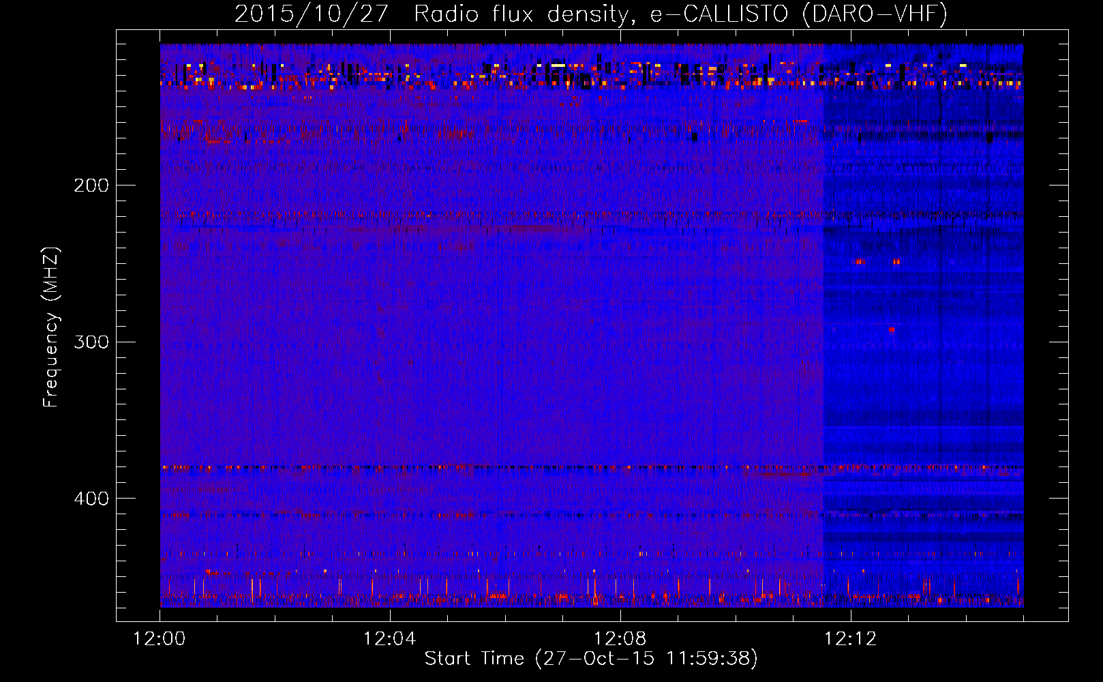Click the 'Frequency (MHZ)' axis title
This screenshot has width=1103, height=682.
pos(51,327)
